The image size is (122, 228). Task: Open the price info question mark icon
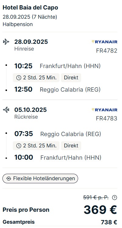[x=114, y=197]
